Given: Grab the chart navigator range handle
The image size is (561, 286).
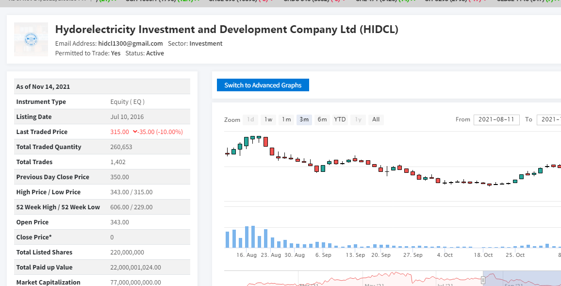Looking at the screenshot, I should tap(483, 280).
